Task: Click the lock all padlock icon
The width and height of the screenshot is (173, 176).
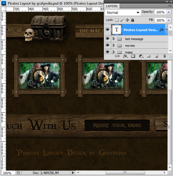Action: click(132, 20)
